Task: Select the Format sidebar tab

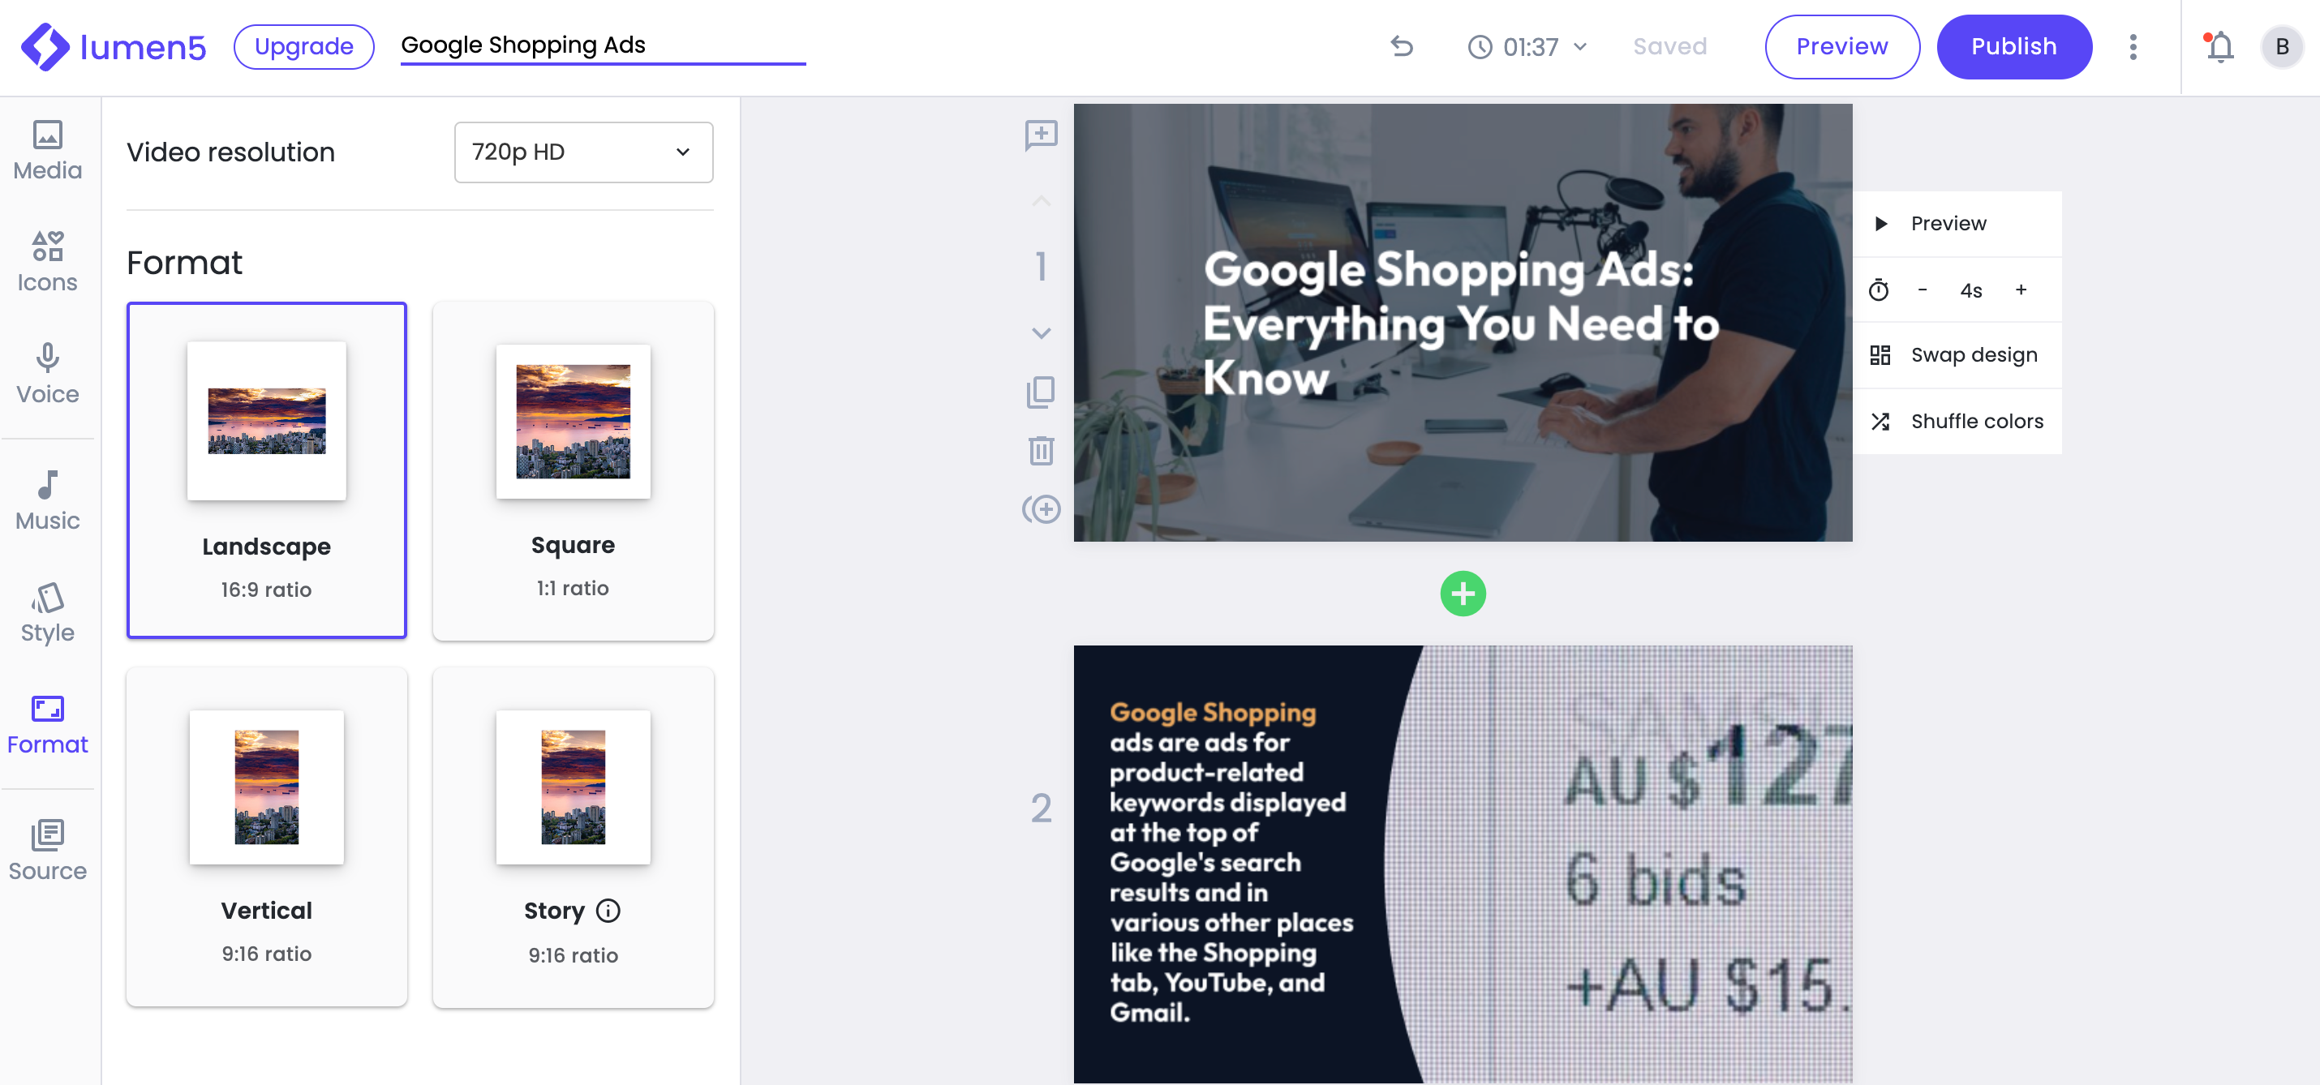Action: 48,725
